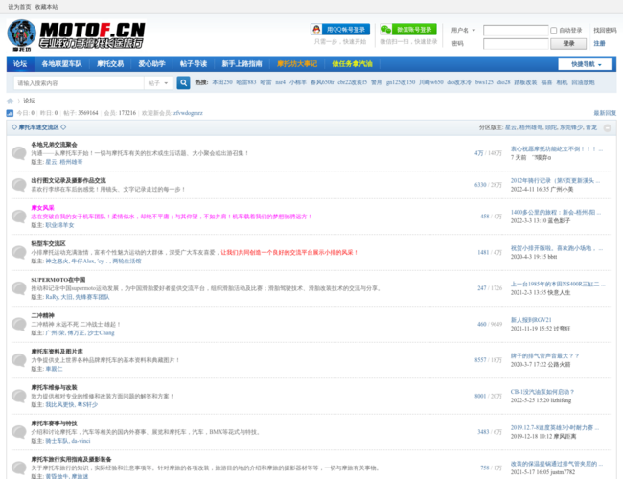This screenshot has height=479, width=623.
Task: Click the 找回密码 link
Action: click(605, 30)
